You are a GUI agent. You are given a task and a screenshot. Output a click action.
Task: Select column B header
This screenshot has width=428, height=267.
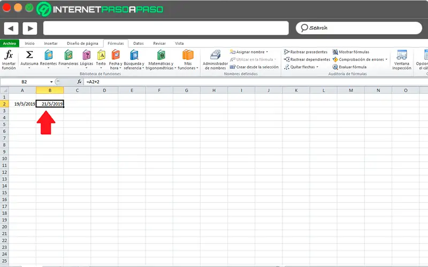coord(50,90)
